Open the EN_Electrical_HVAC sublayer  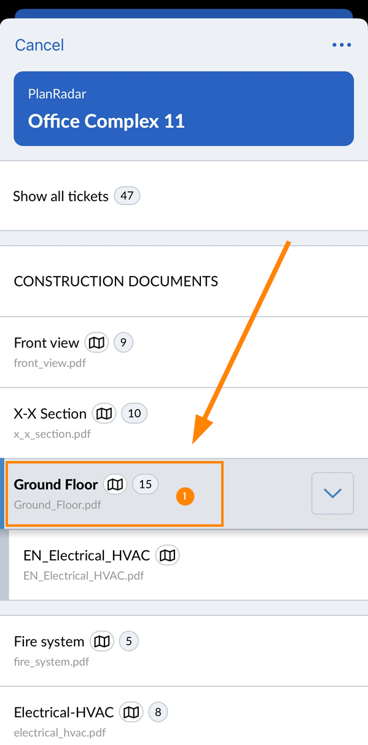click(188, 565)
